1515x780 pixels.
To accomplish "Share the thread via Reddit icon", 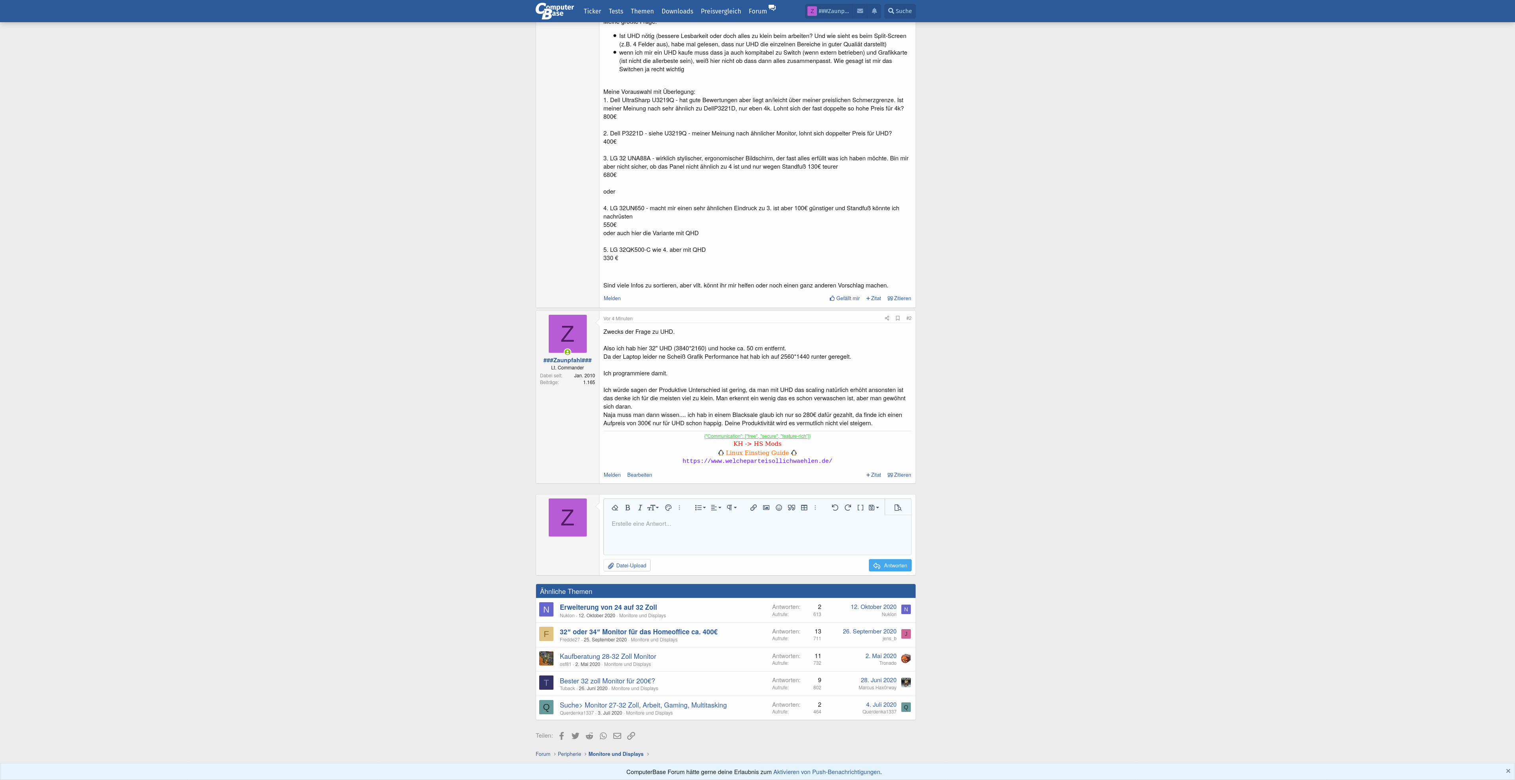I will 589,736.
